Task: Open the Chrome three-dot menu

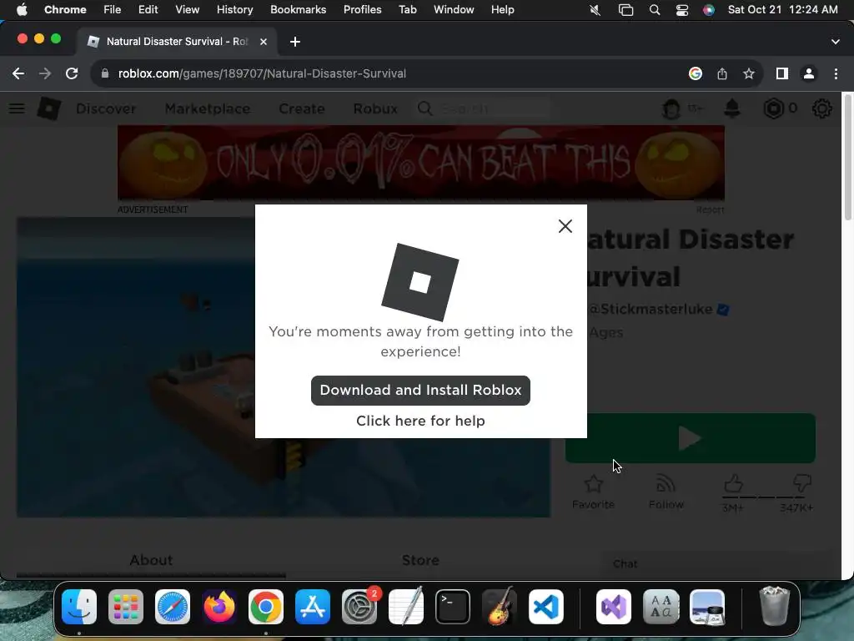Action: (x=836, y=73)
